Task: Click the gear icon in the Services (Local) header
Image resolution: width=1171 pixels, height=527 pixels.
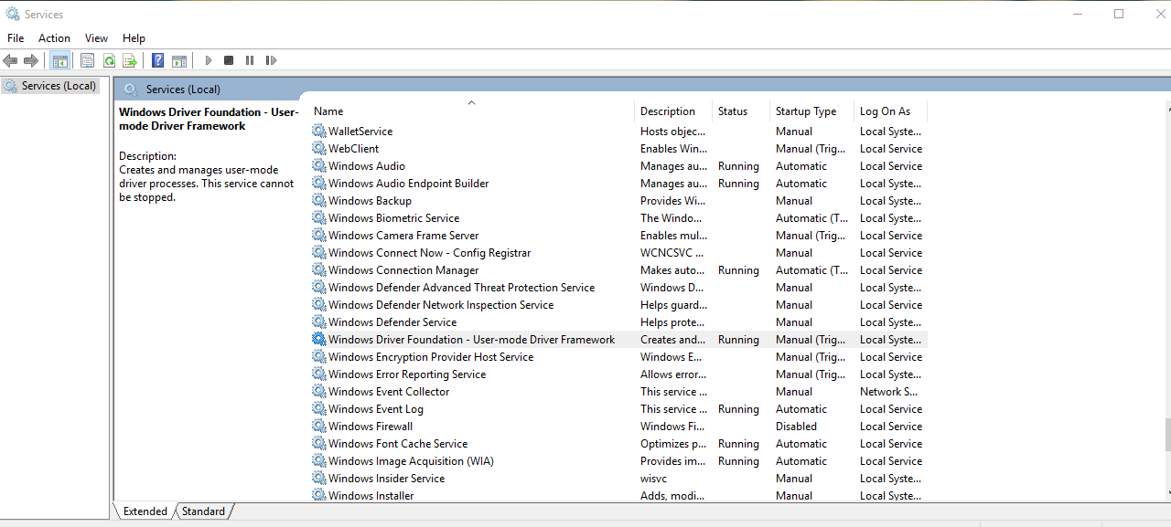Action: [131, 90]
